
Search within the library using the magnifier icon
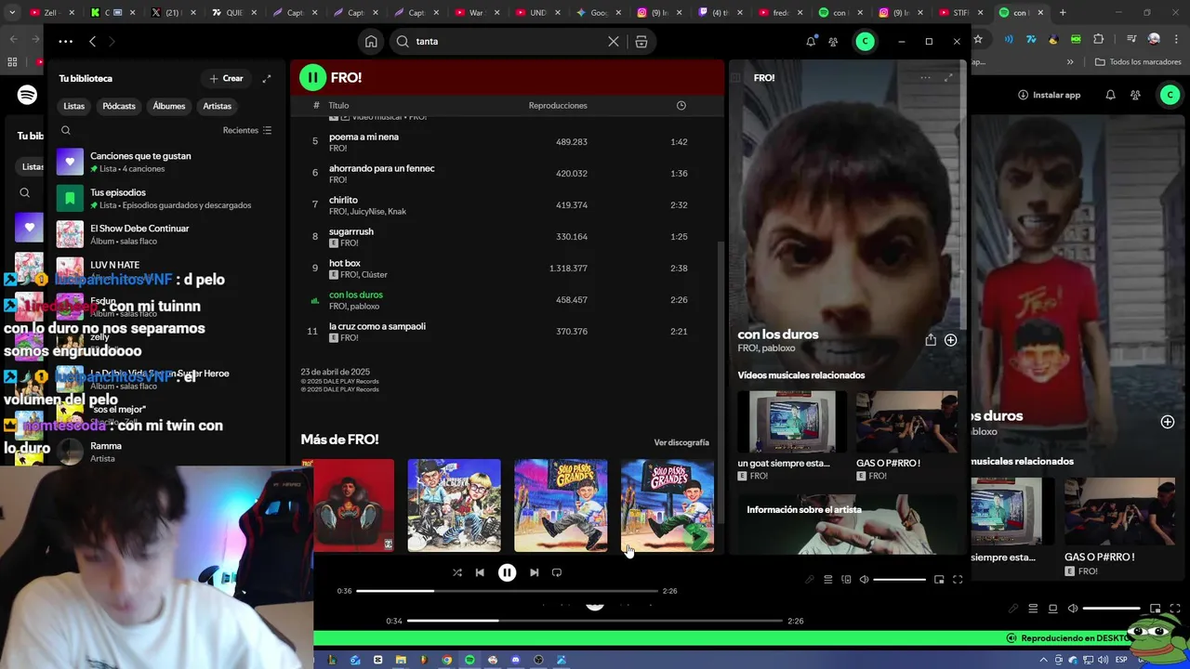click(x=66, y=131)
